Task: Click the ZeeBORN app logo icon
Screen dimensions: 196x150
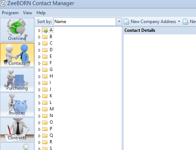Action: [x=3, y=3]
